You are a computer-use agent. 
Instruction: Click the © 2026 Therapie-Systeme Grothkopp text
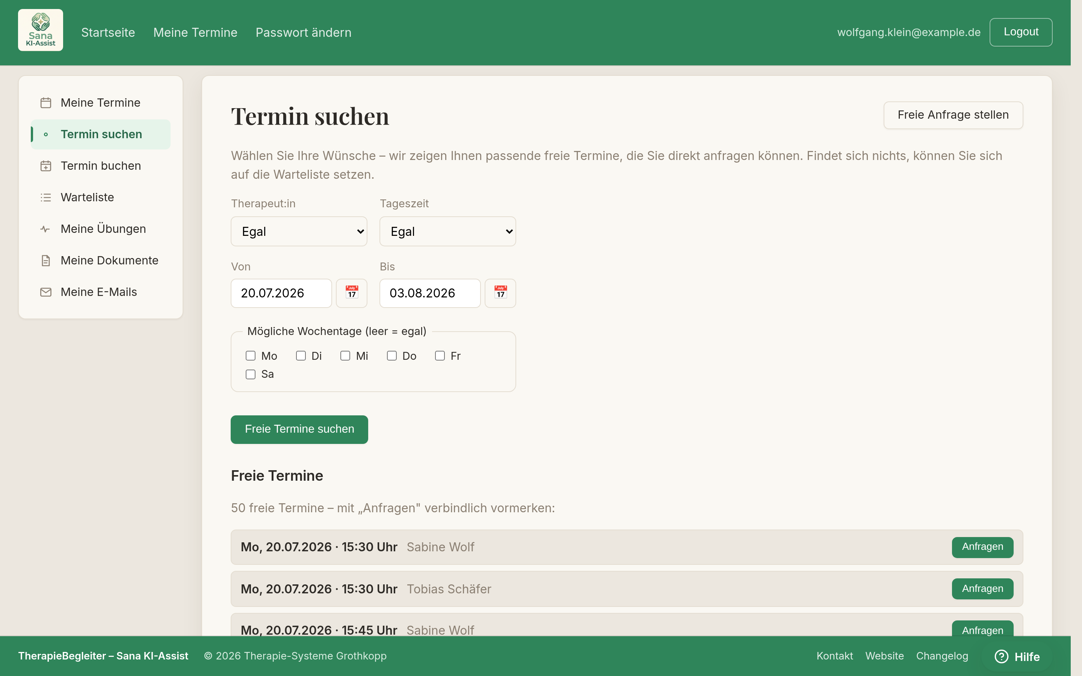coord(295,656)
